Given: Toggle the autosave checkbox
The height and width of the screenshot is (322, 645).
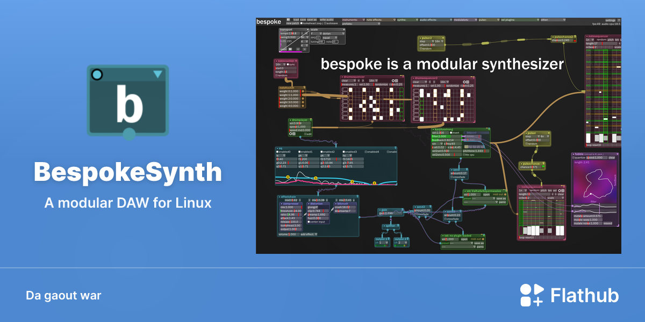Looking at the screenshot, I should (x=325, y=23).
